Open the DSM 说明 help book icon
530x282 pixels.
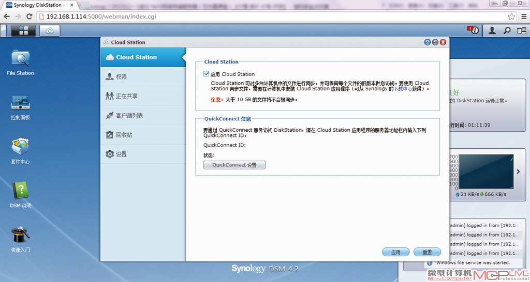point(20,195)
